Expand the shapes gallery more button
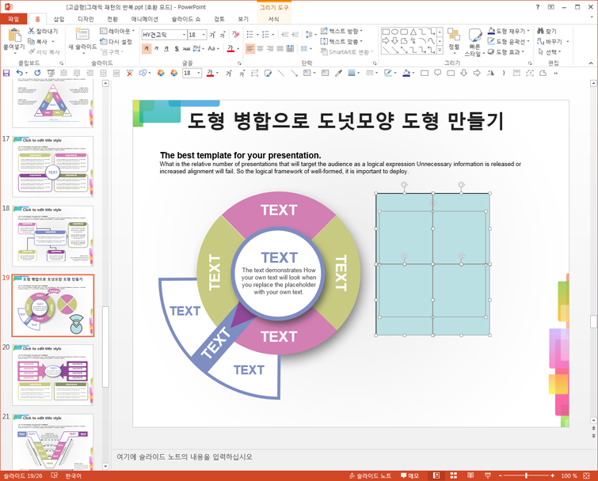 click(440, 50)
